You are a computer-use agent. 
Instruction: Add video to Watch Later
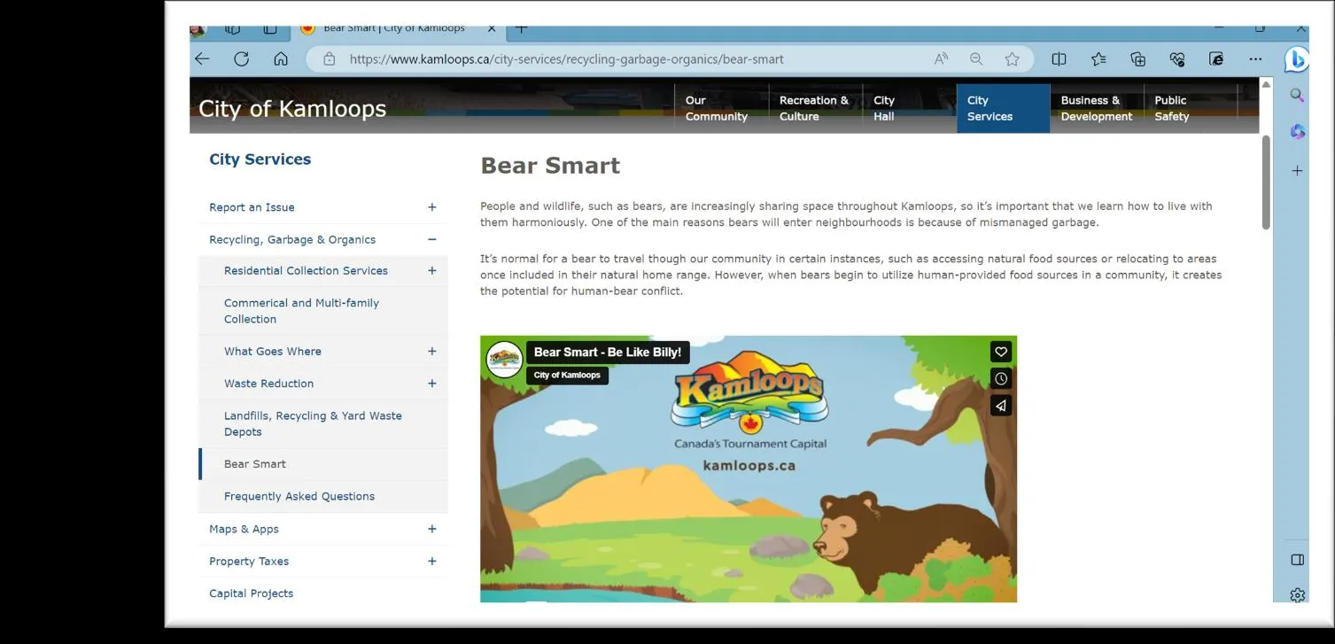(1000, 378)
